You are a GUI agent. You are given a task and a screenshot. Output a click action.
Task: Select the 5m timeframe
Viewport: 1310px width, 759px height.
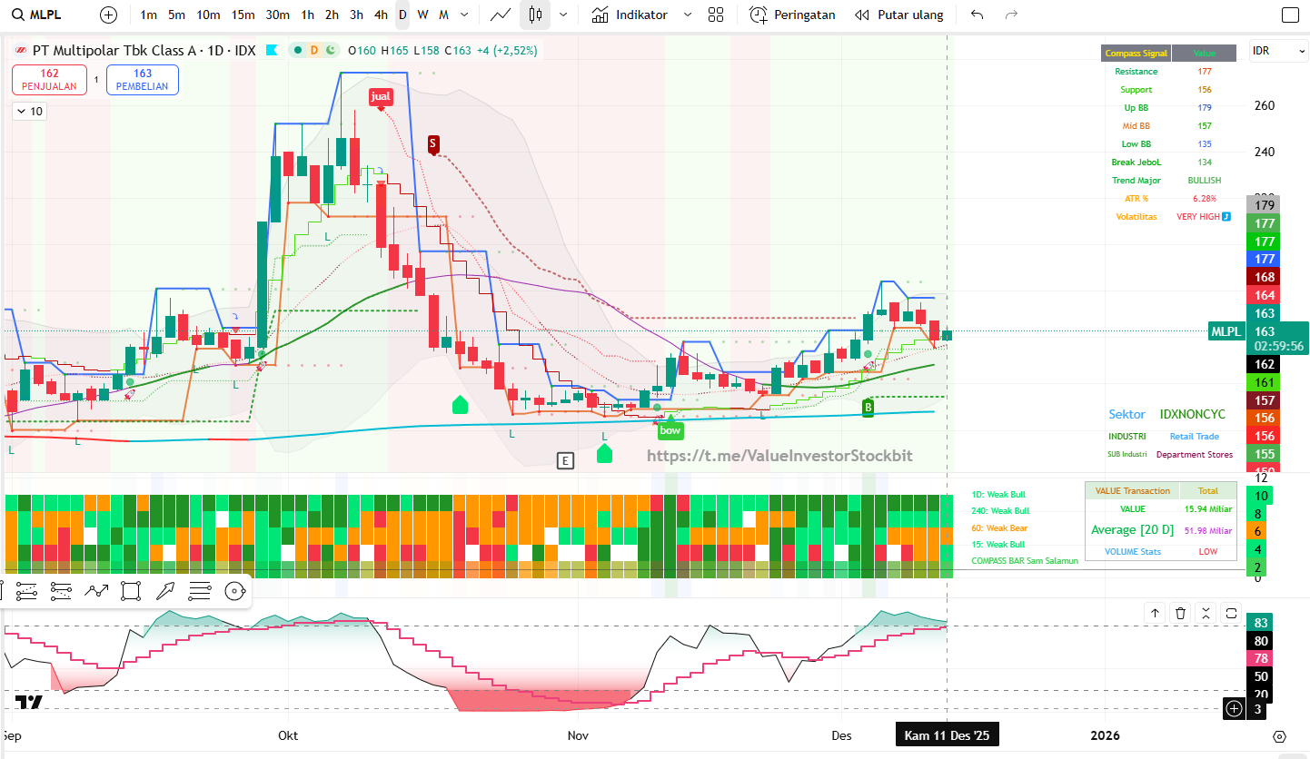coord(177,15)
